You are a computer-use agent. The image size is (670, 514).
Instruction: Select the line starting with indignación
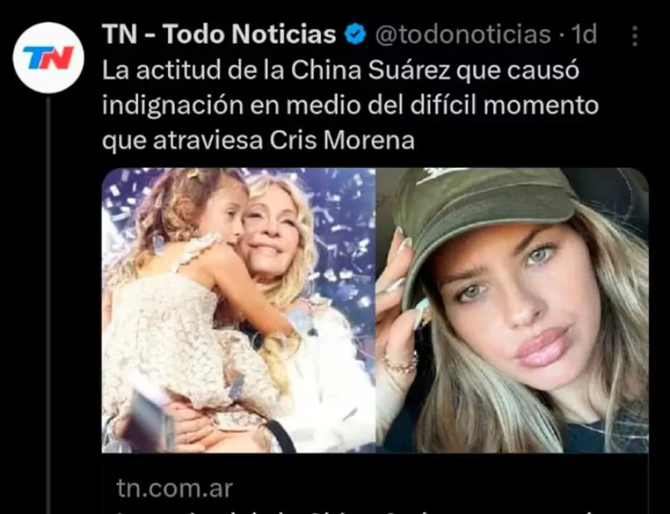pyautogui.click(x=350, y=105)
